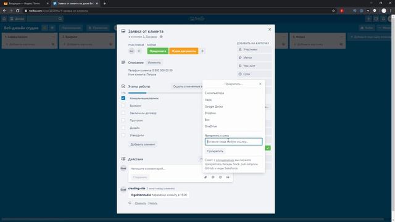The width and height of the screenshot is (395, 222).
Task: Click the member avatar under Участники
Action: tap(131, 51)
